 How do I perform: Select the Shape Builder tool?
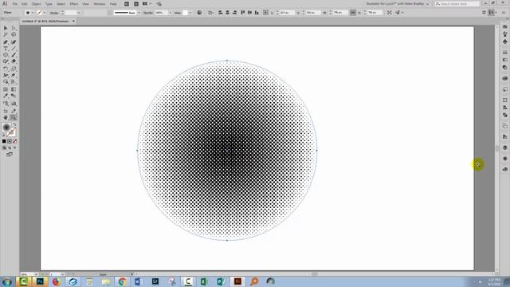click(x=6, y=81)
